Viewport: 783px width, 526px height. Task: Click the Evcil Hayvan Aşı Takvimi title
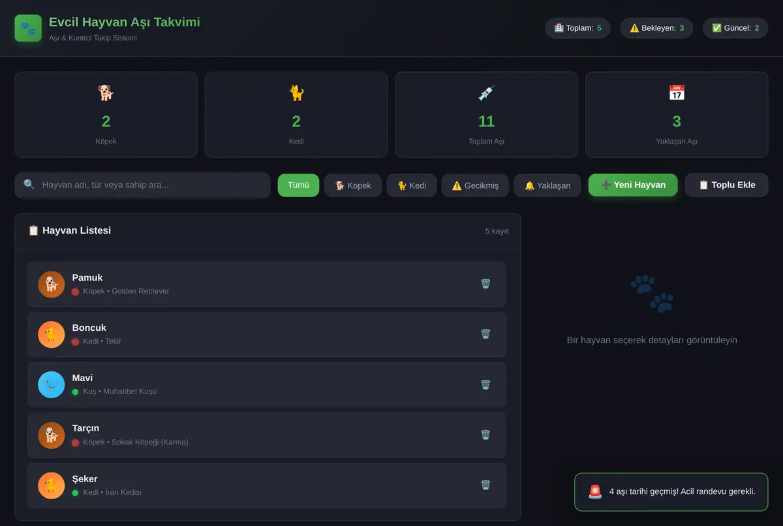pyautogui.click(x=125, y=22)
